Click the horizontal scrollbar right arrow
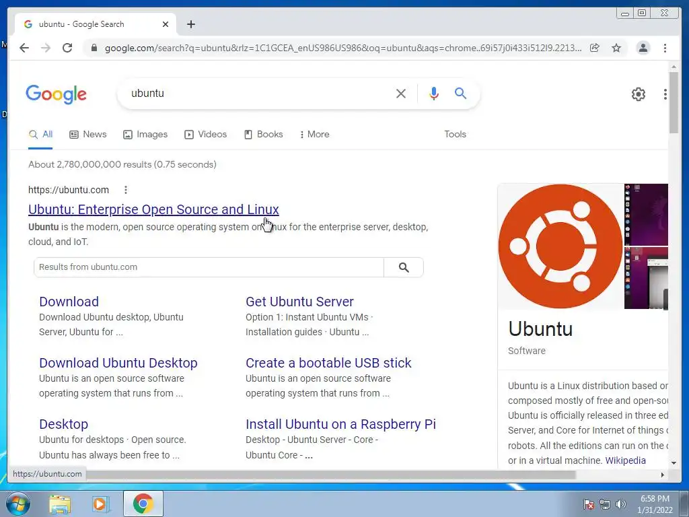The image size is (689, 517). coord(663,475)
